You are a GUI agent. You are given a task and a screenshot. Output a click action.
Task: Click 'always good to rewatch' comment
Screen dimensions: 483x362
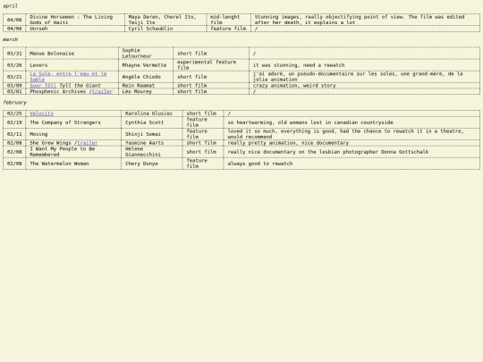point(352,164)
